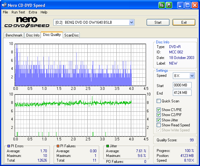Switch to the Disc Info tab

(x=33, y=35)
